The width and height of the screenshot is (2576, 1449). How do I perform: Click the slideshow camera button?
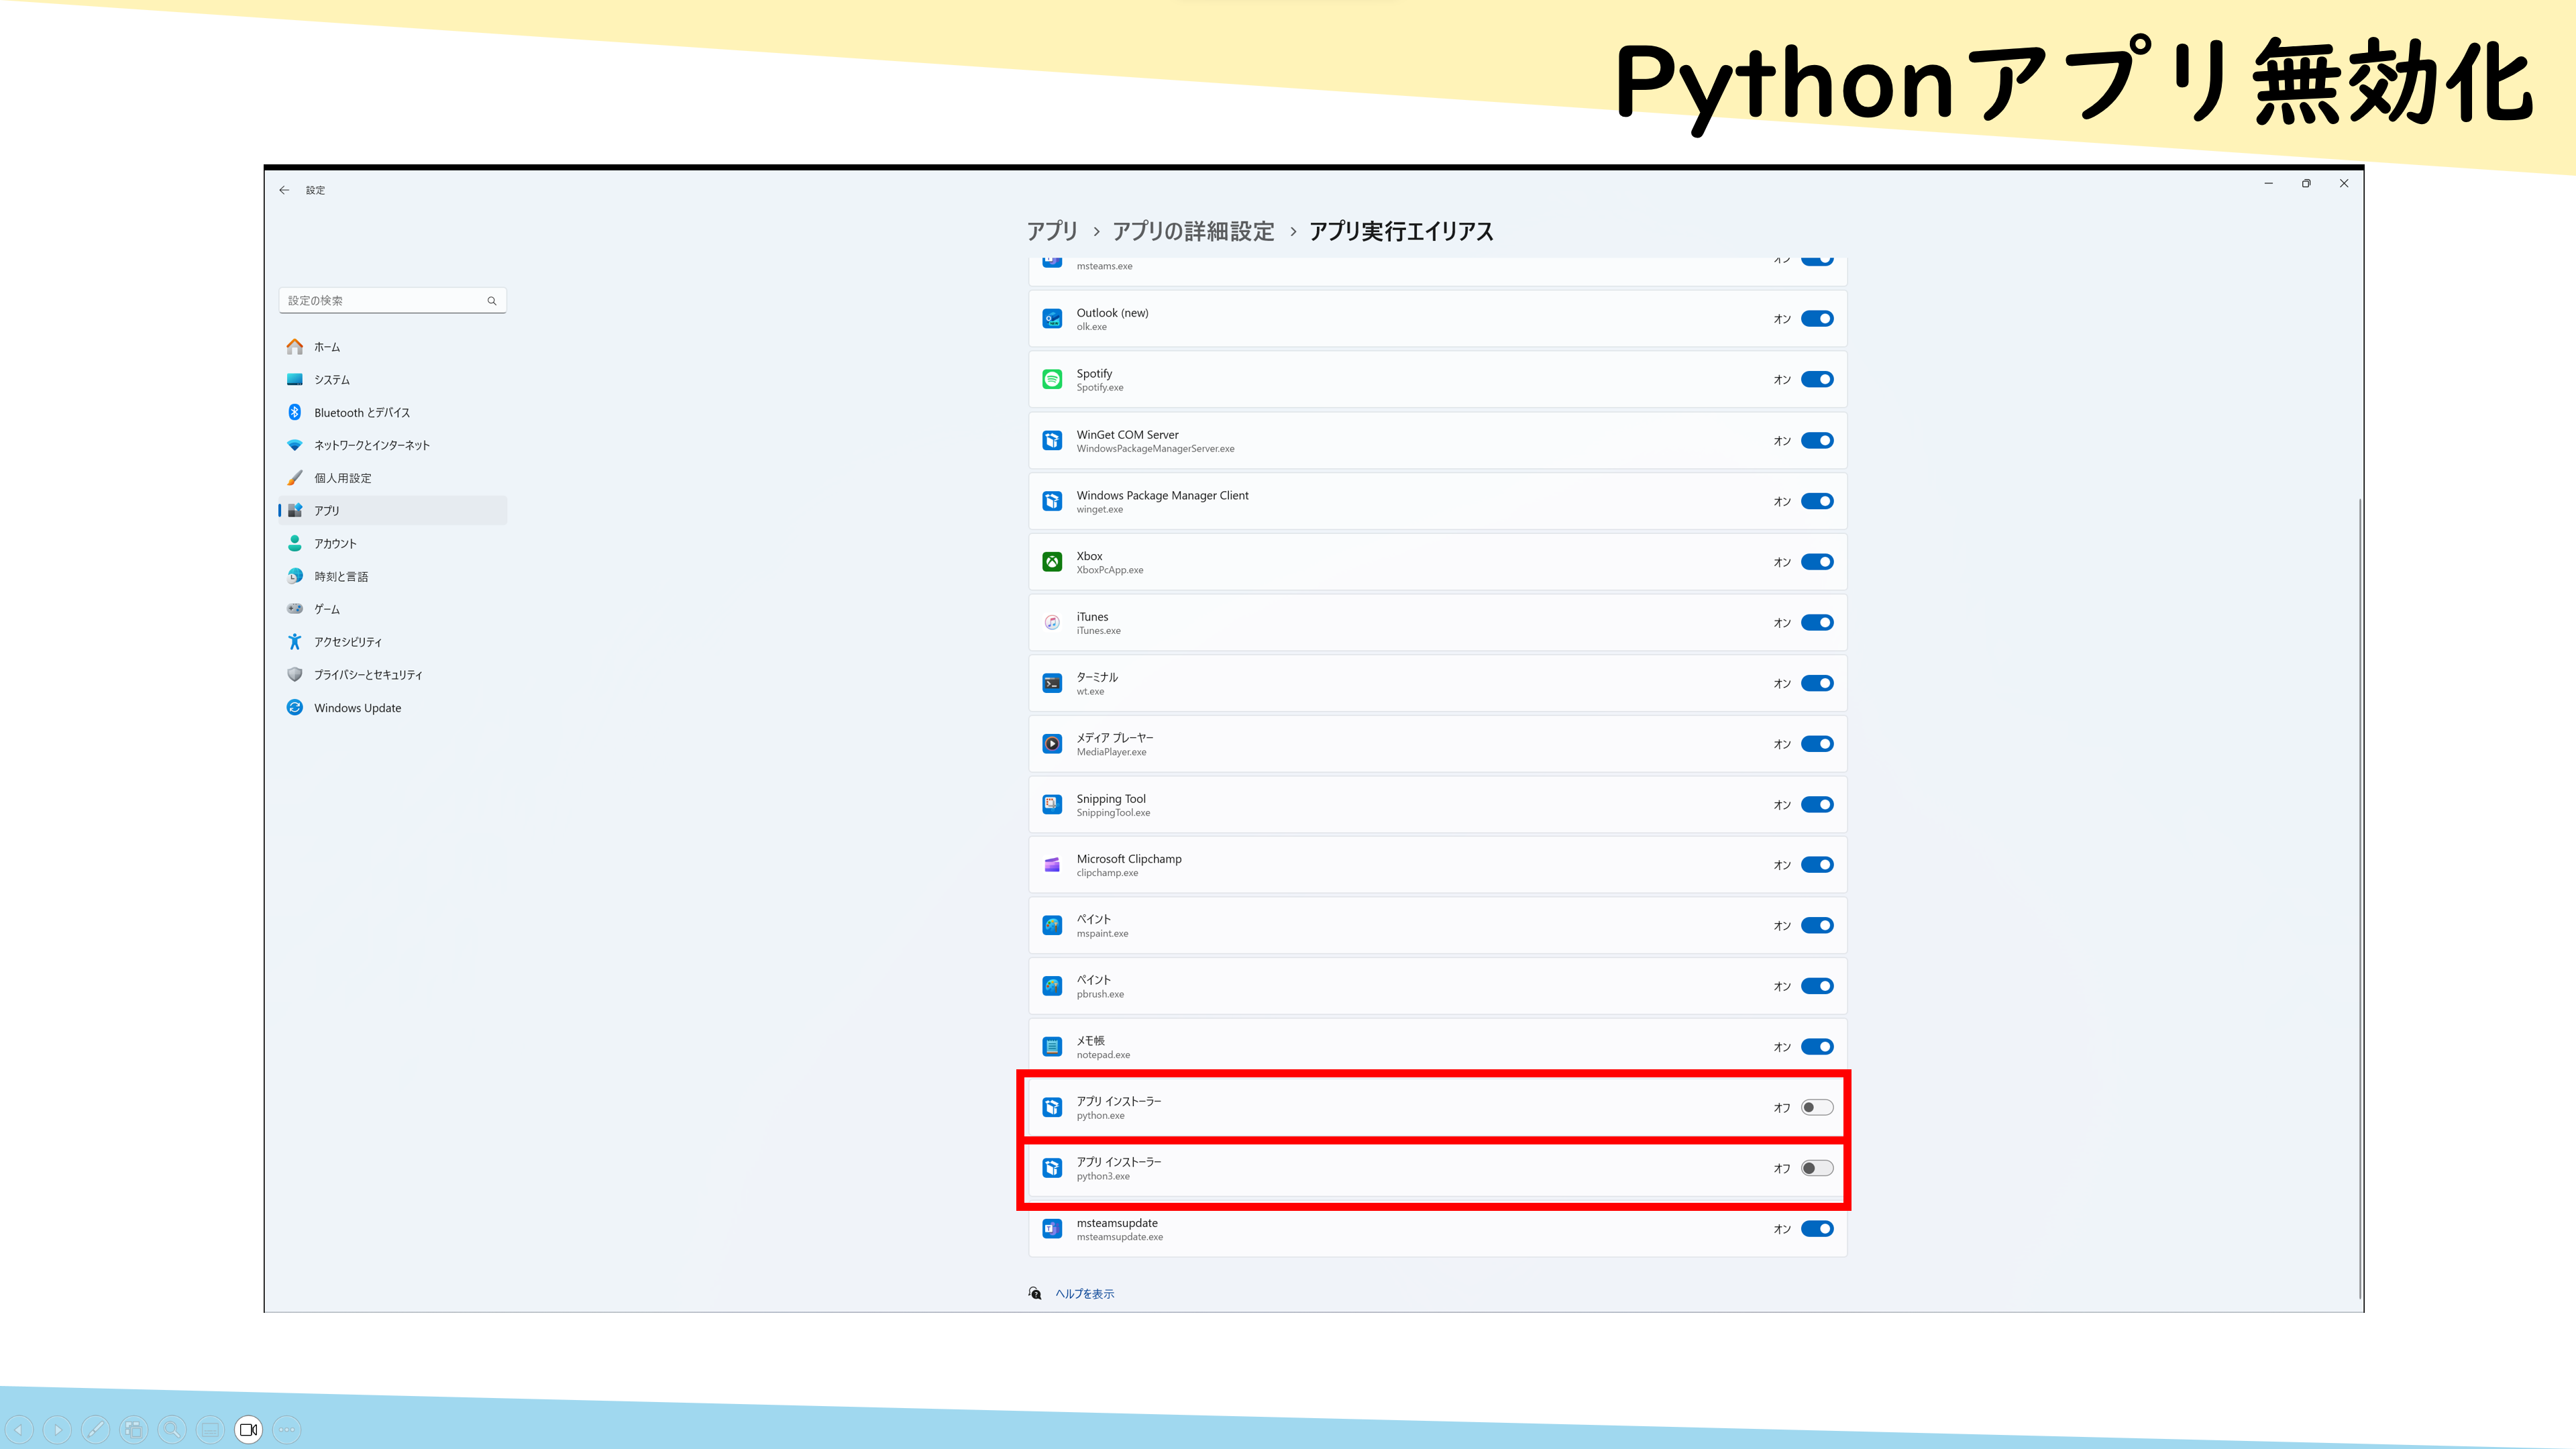[x=249, y=1430]
